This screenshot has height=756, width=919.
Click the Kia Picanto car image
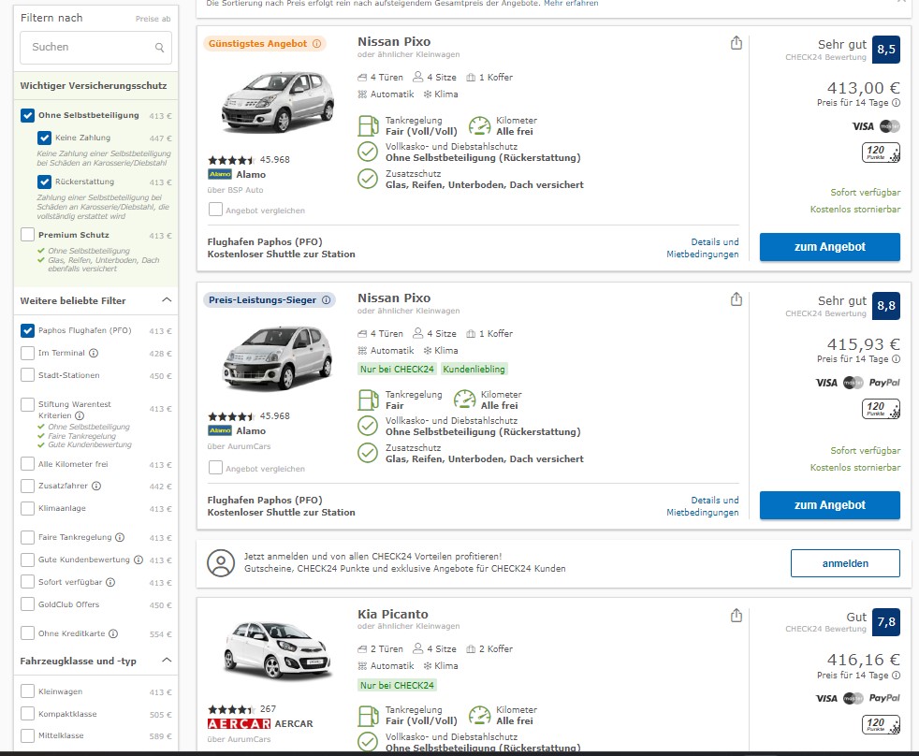pyautogui.click(x=278, y=650)
